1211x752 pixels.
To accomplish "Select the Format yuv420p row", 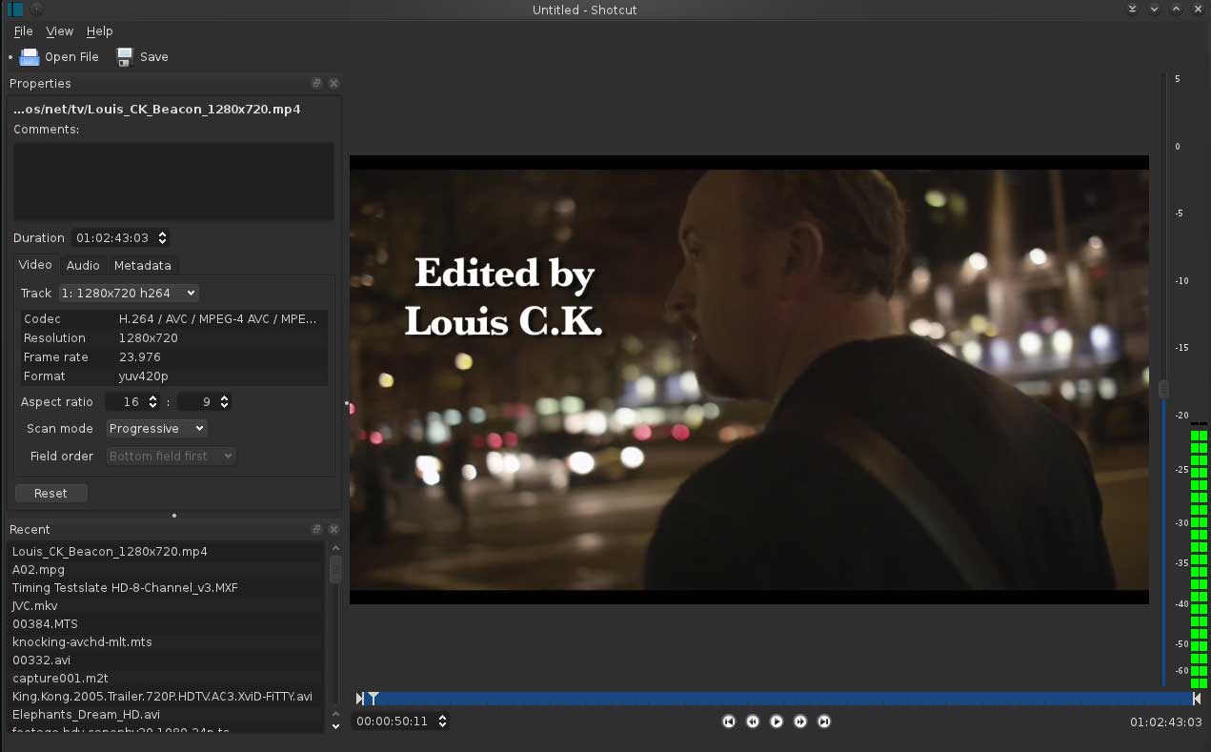I will click(173, 376).
